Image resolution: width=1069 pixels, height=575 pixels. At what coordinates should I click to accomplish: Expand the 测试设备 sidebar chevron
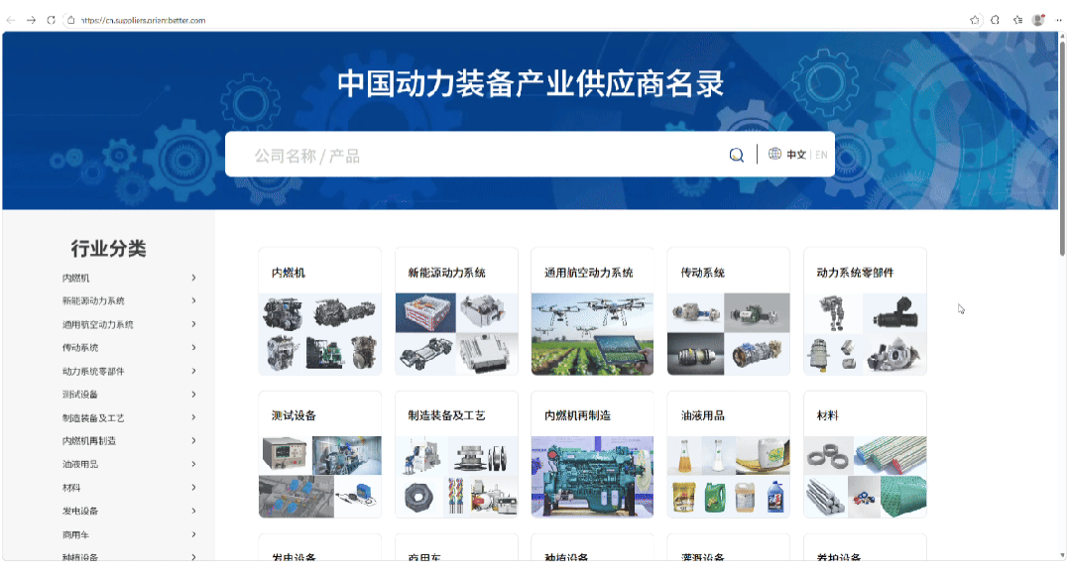tap(193, 395)
